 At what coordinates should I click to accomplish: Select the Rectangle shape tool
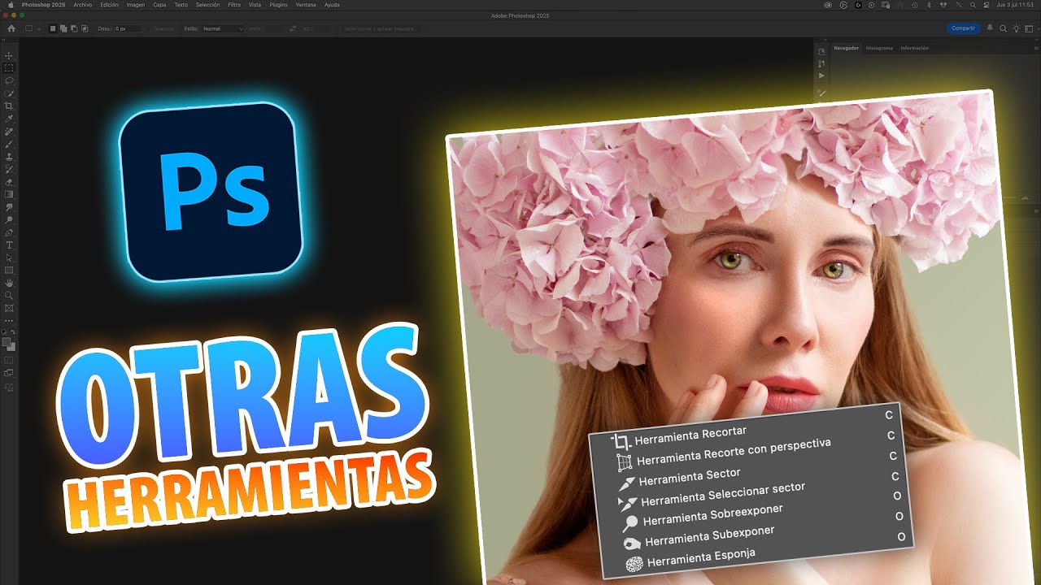pyautogui.click(x=10, y=270)
